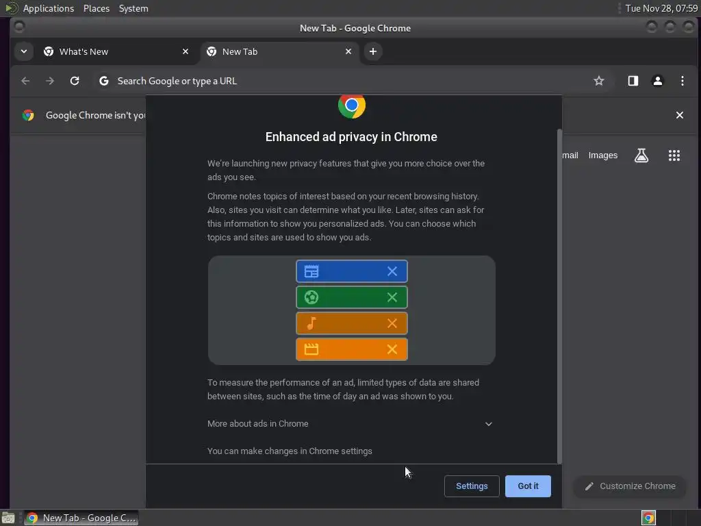The image size is (701, 526).
Task: Open the Search Labs flask icon
Action: [x=641, y=155]
